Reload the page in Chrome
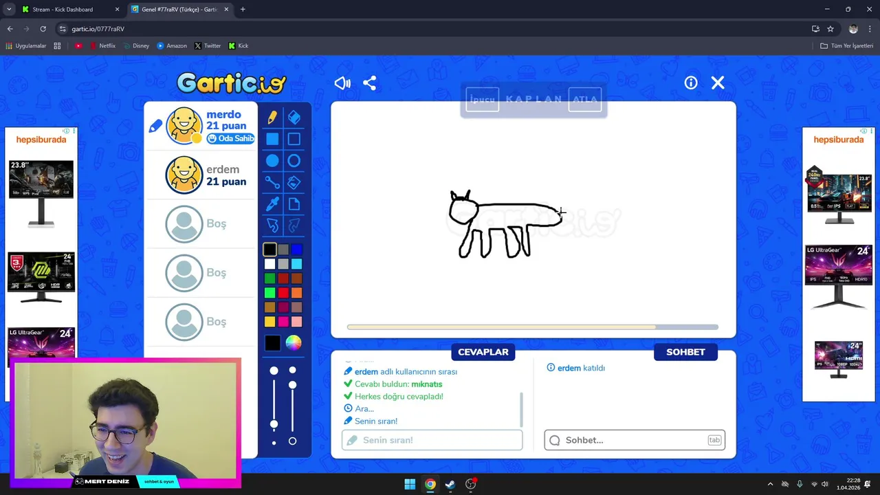Image resolution: width=880 pixels, height=495 pixels. [43, 29]
